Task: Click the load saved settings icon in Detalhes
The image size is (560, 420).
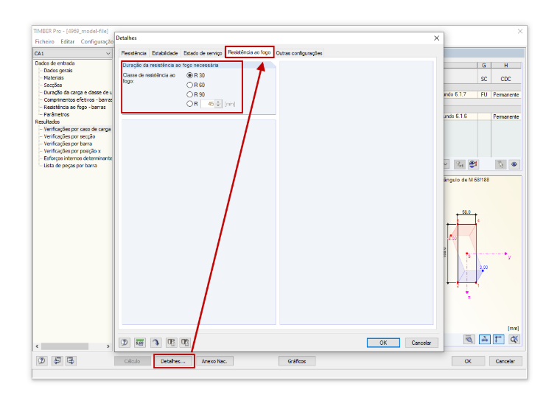Action: [172, 343]
